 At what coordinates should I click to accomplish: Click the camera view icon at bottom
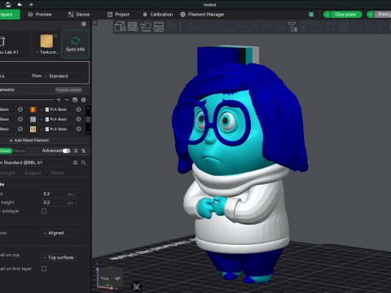click(137, 286)
